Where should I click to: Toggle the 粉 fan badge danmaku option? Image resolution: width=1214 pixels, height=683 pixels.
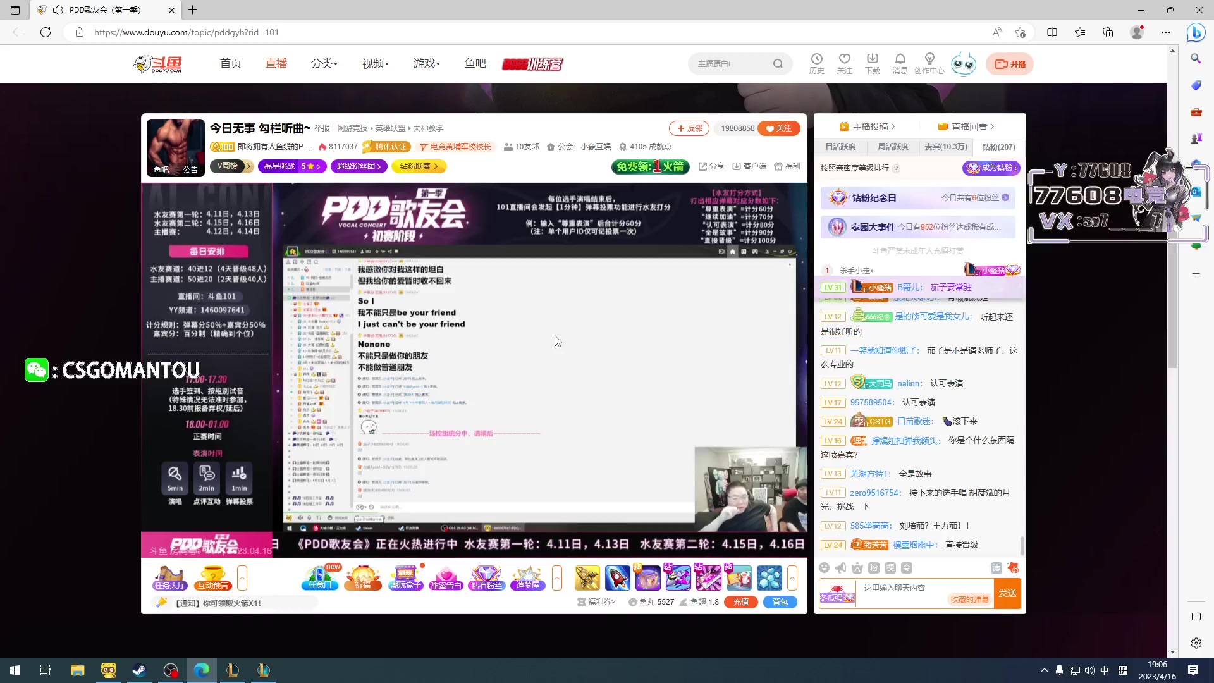pos(873,568)
